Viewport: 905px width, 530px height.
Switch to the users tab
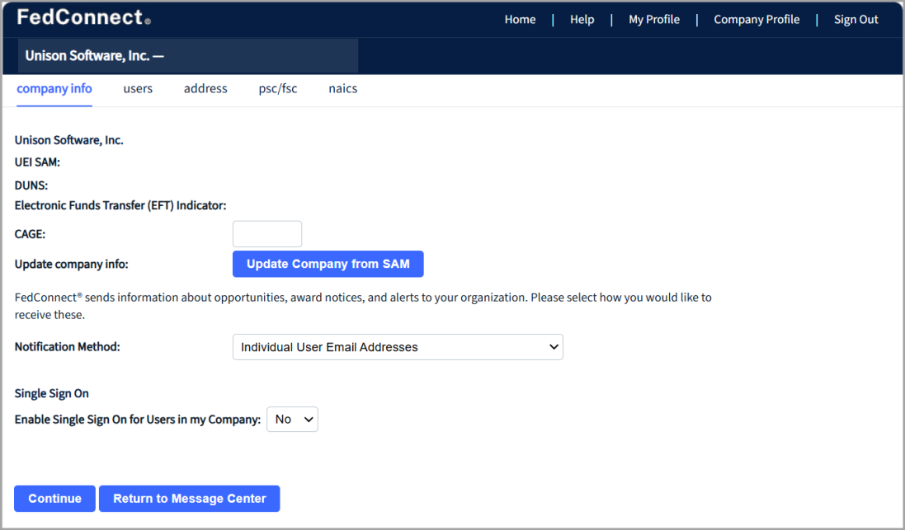click(138, 89)
